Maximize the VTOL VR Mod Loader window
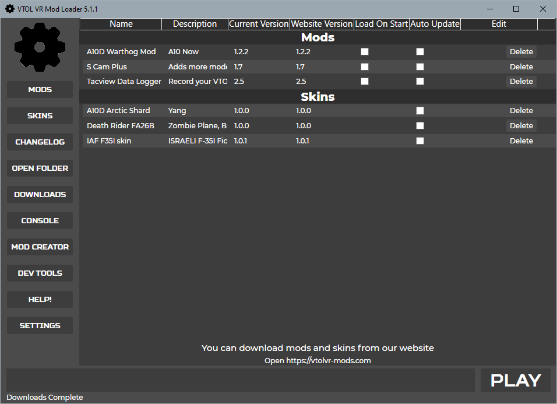Screen dimensions: 557x404 pos(516,9)
